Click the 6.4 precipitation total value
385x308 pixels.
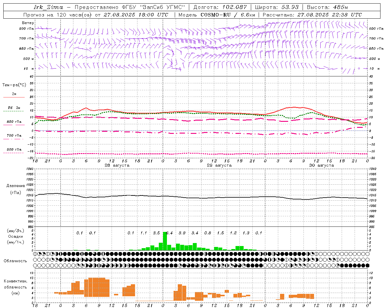169,233
